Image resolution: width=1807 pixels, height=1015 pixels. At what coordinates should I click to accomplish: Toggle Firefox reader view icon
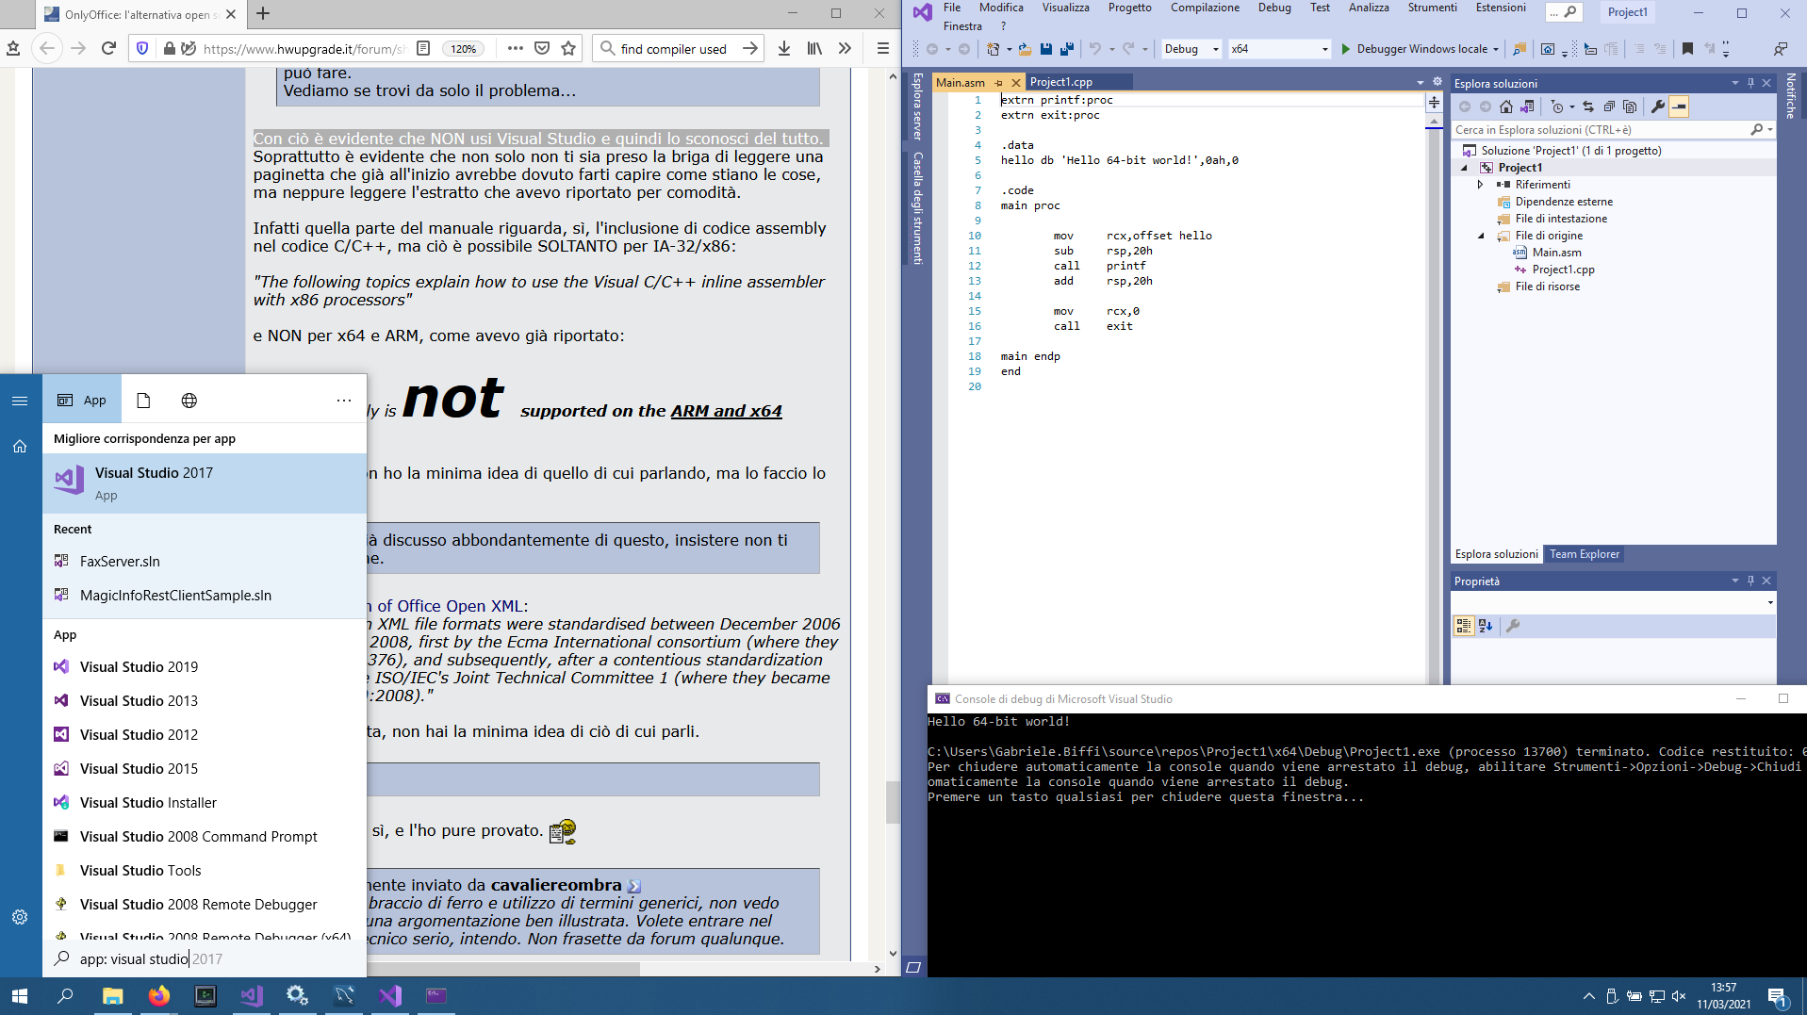[x=423, y=48]
